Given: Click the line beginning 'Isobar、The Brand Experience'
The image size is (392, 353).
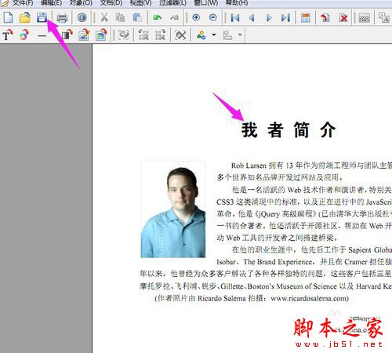Looking at the screenshot, I should click(304, 262).
